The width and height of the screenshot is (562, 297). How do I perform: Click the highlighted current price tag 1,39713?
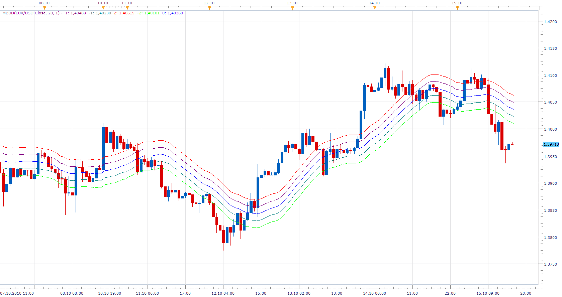coord(551,144)
